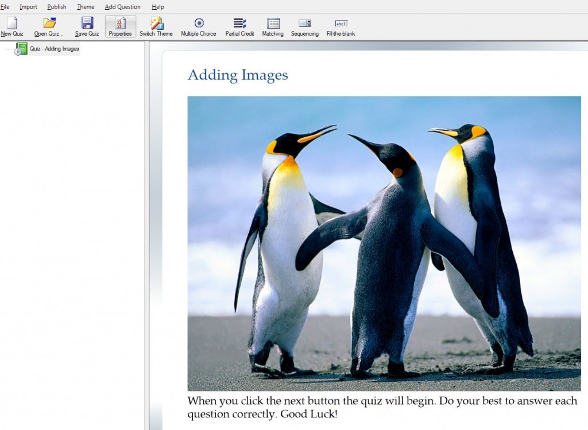Create a new quiz

(11, 25)
